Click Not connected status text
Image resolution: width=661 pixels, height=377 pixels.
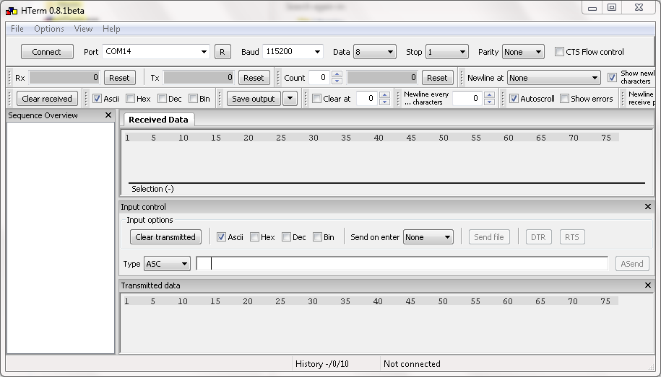(x=412, y=364)
